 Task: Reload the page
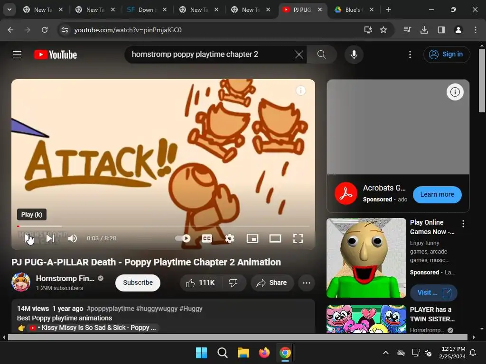(x=45, y=30)
